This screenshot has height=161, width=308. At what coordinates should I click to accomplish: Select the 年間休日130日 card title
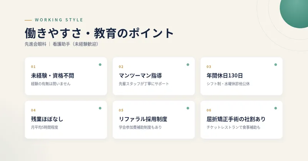(x=224, y=75)
